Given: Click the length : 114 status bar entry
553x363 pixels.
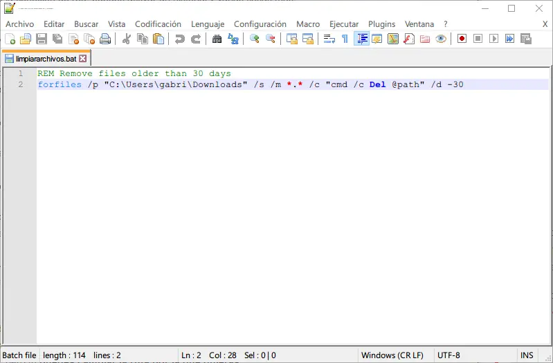Looking at the screenshot, I should (x=64, y=355).
